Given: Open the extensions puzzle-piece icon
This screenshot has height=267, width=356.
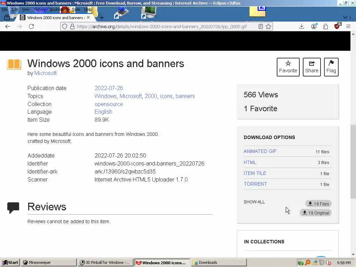Looking at the screenshot, I should [x=325, y=26].
